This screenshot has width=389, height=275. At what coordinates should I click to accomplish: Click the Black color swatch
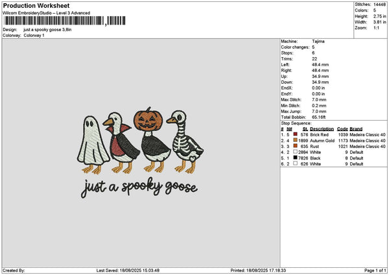tap(295, 158)
